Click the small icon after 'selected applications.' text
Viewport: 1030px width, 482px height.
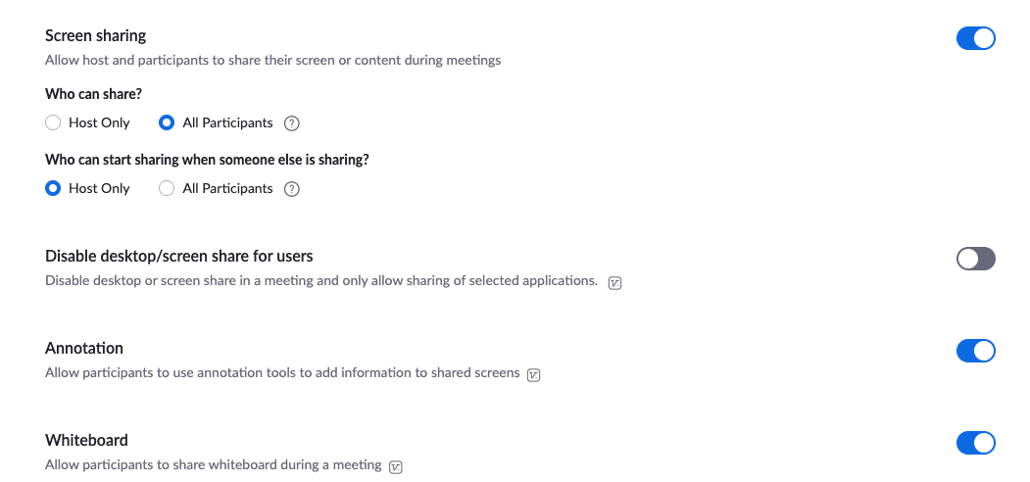coord(615,282)
